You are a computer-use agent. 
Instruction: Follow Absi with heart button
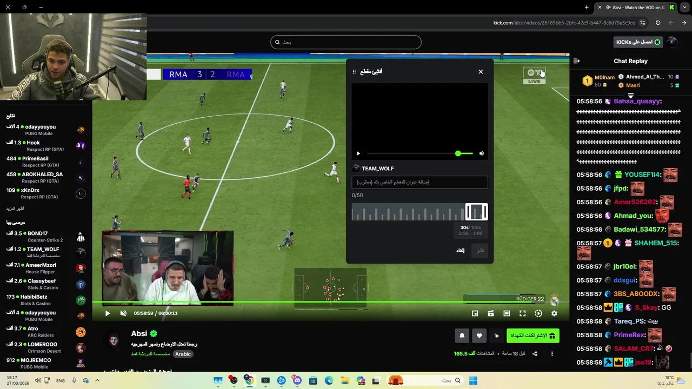point(479,336)
